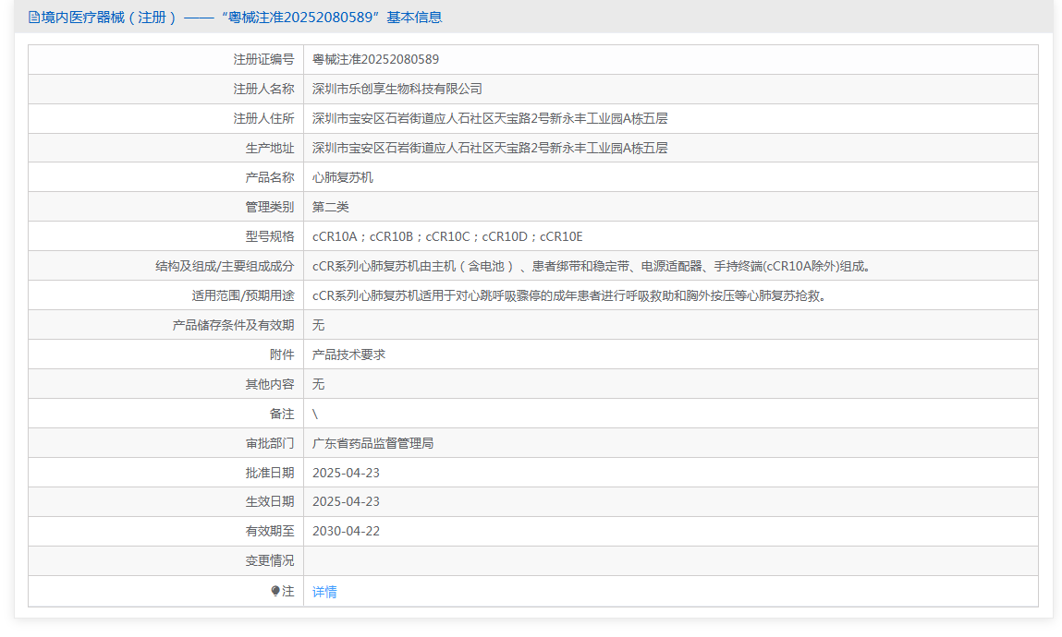Select the expiry date 2030-04-22
This screenshot has height=637, width=1062.
click(346, 532)
